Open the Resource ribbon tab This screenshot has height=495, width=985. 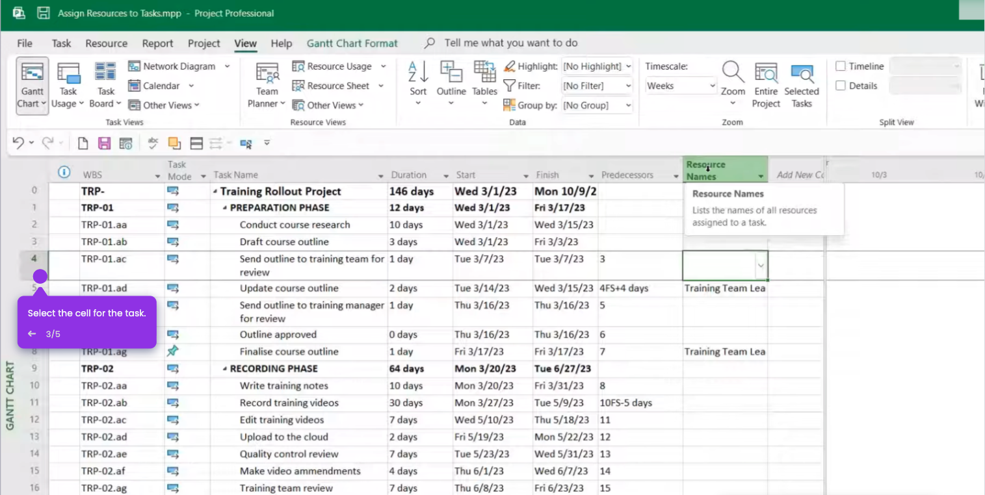106,44
